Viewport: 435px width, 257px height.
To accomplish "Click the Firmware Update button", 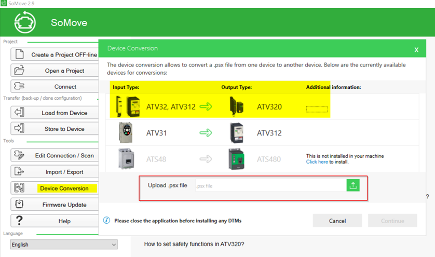I will (x=55, y=205).
